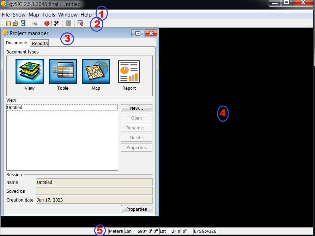This screenshot has width=315, height=236.
Task: Open the File menu
Action: pos(6,15)
